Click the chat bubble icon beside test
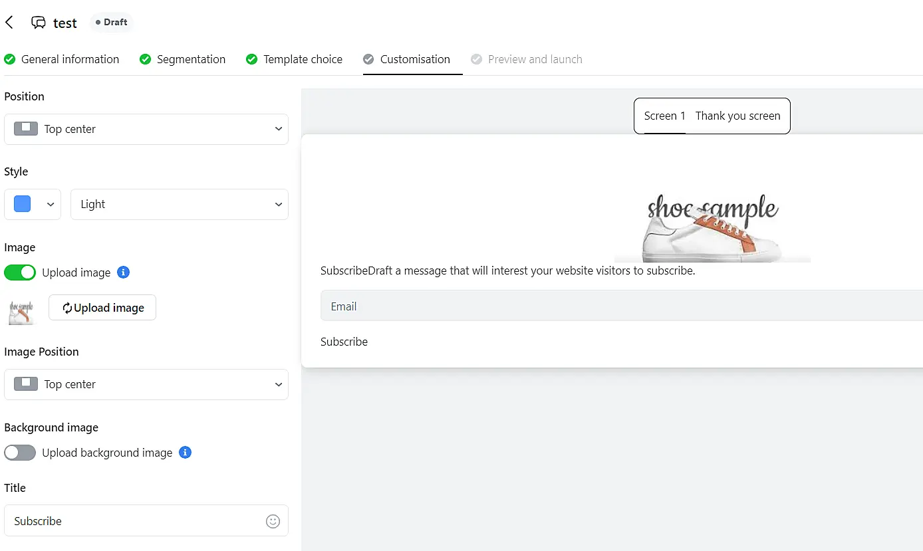923x551 pixels. click(39, 23)
